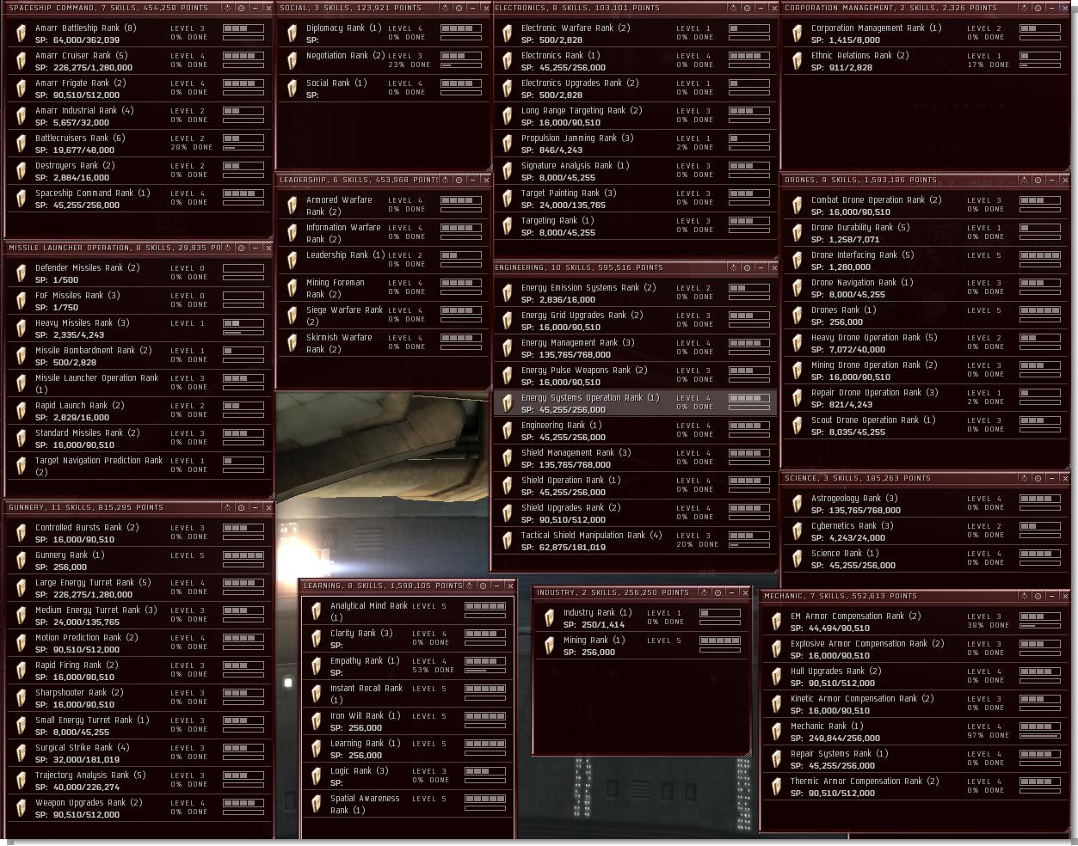Select the Energy Pulse Weapons skill row

(636, 376)
